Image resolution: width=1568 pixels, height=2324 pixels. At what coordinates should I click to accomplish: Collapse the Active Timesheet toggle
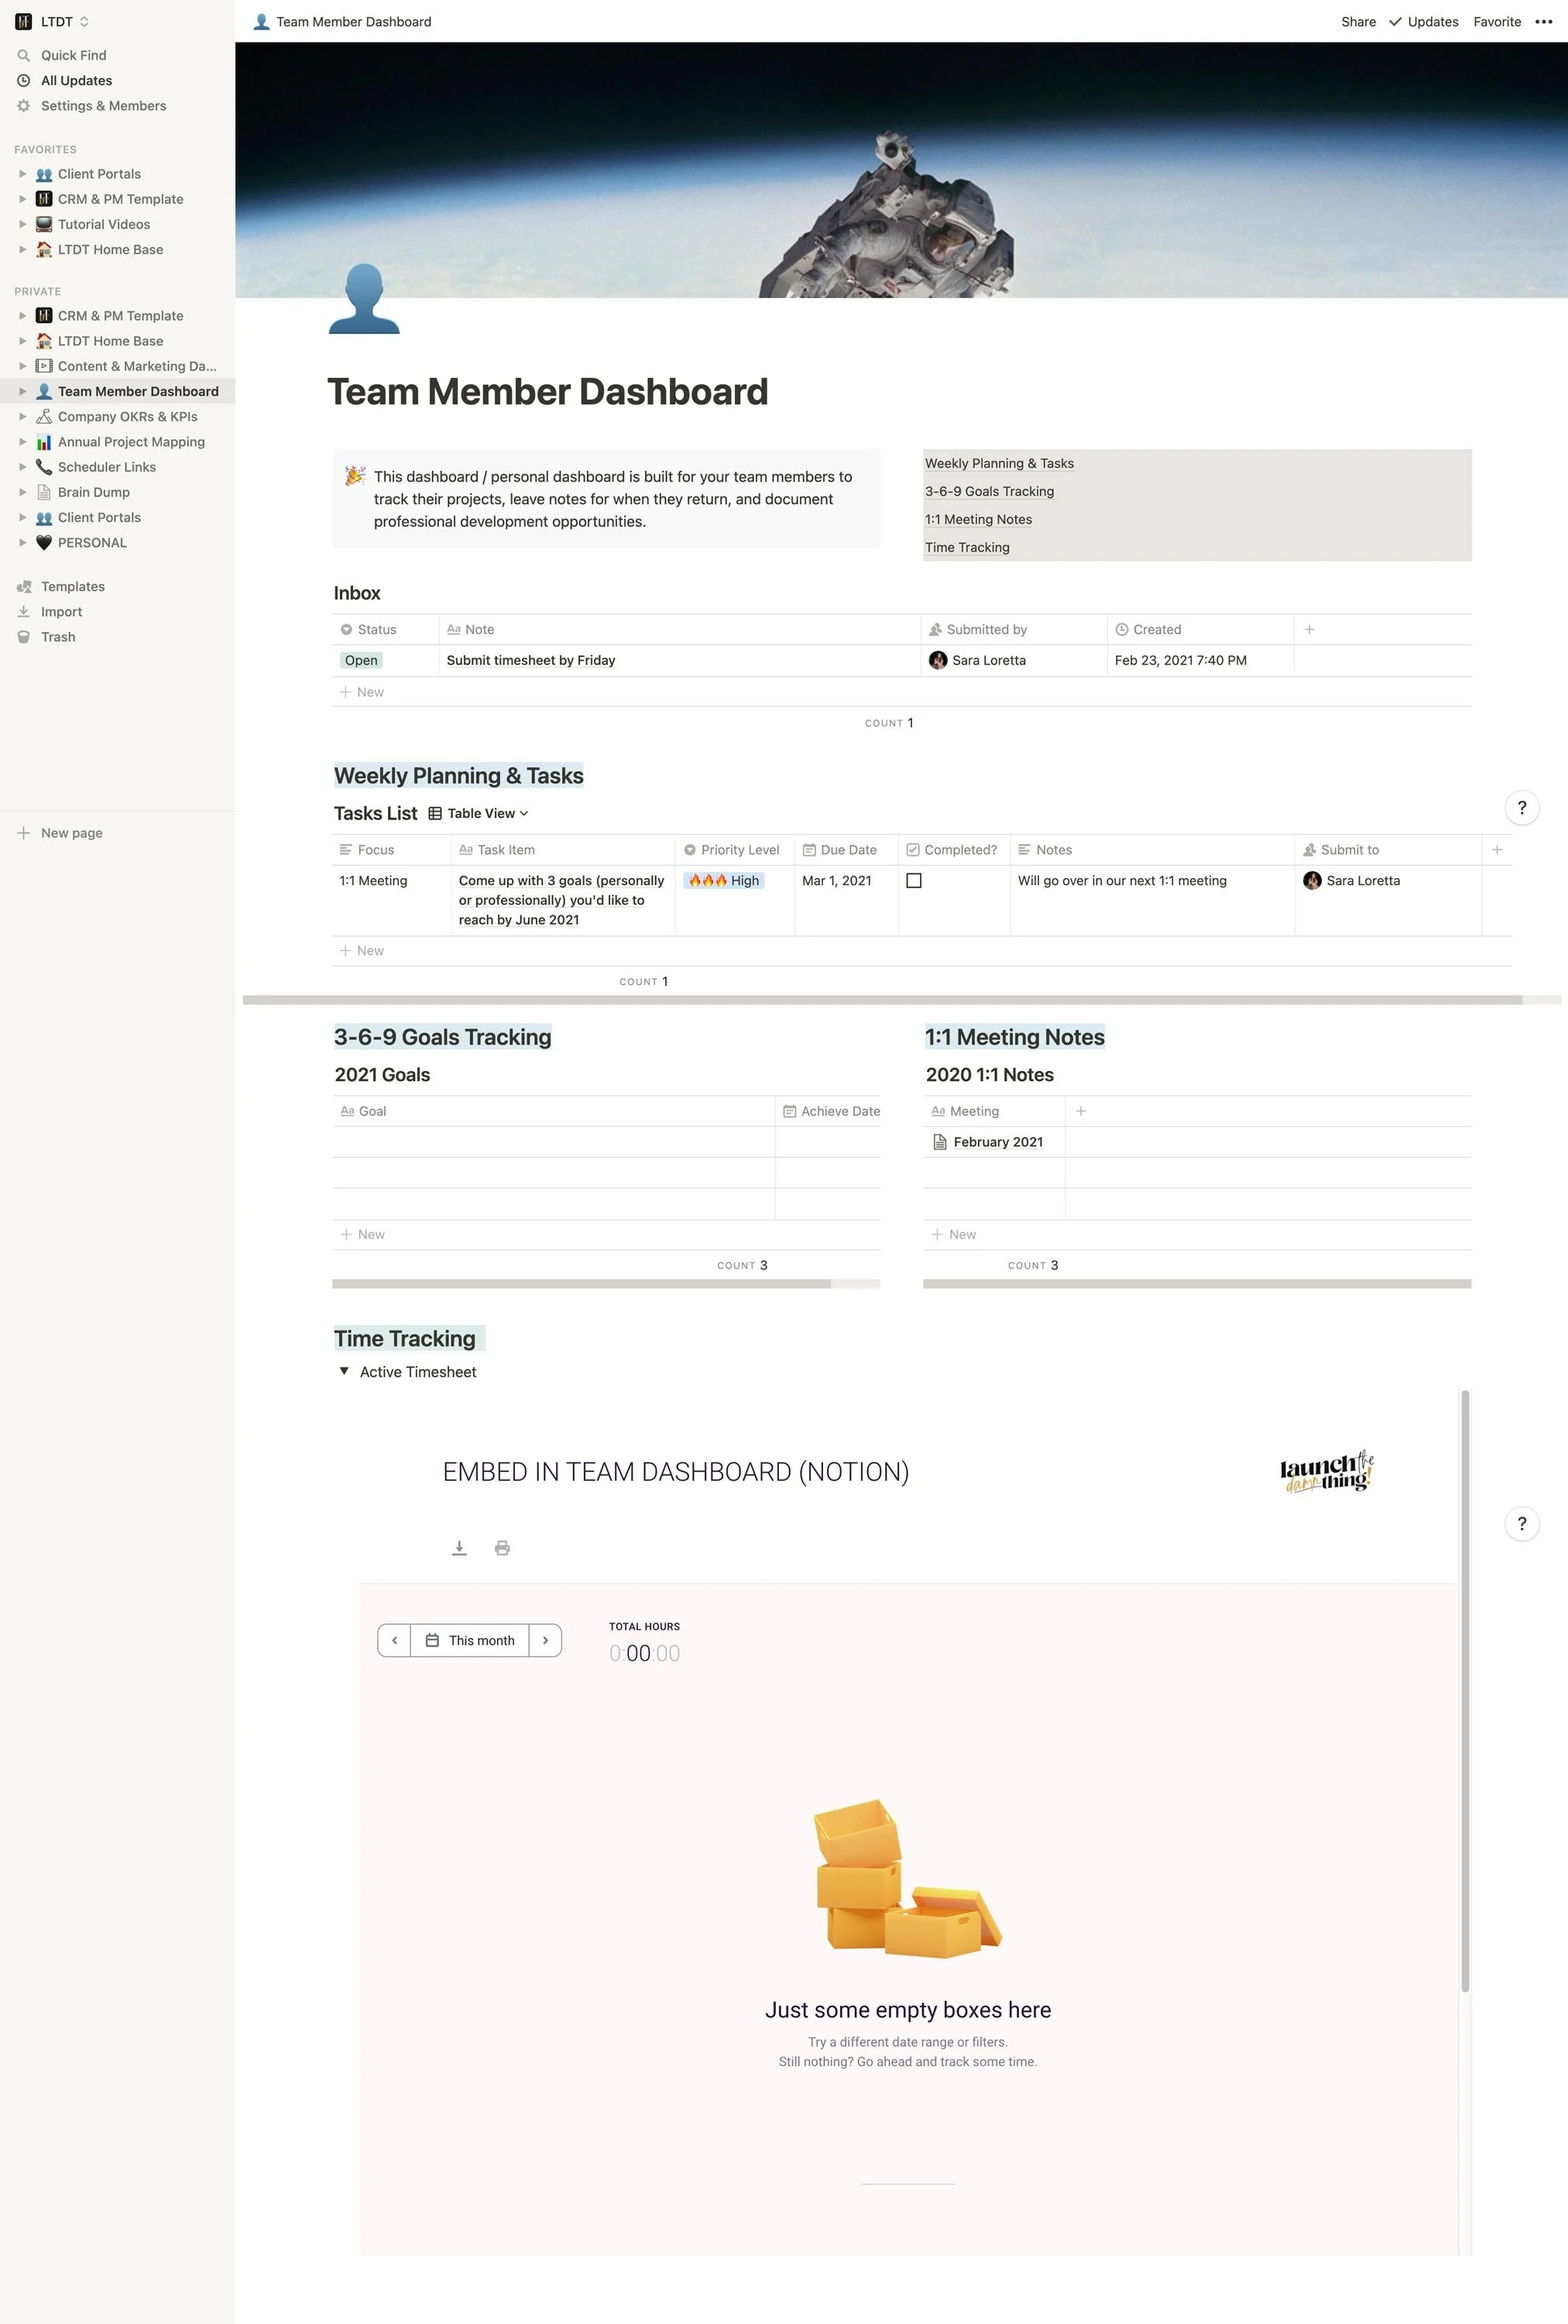[x=344, y=1372]
